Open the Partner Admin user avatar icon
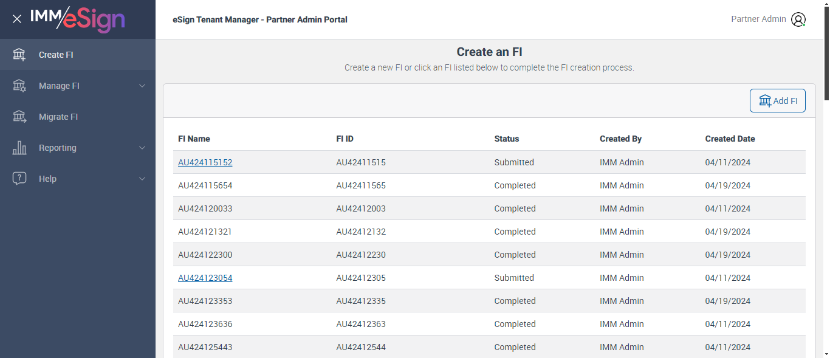 tap(798, 19)
